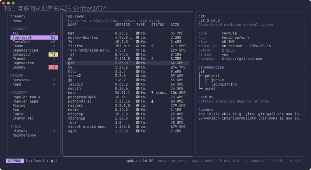
Task: Sort the package list by SIZE column header
Action: pyautogui.click(x=175, y=25)
